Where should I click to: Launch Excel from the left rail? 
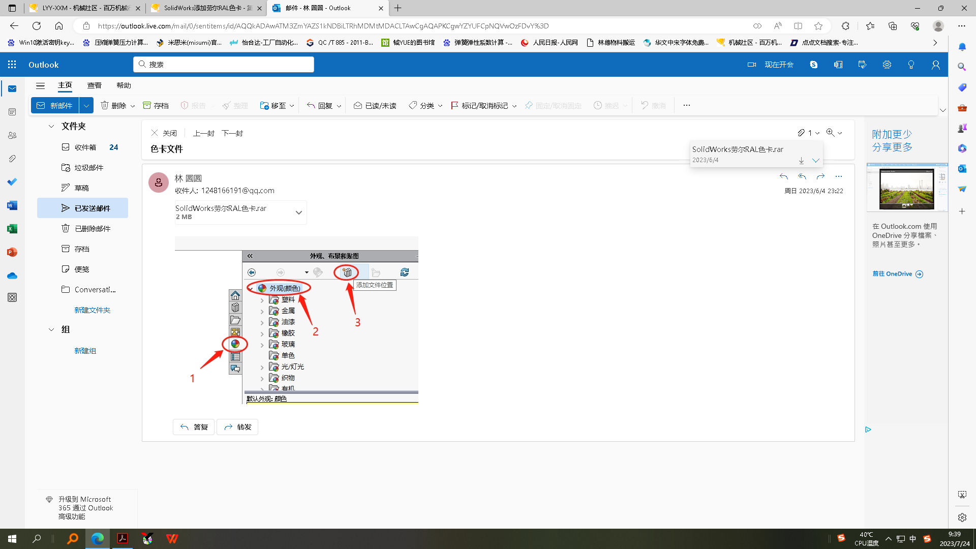(x=12, y=229)
